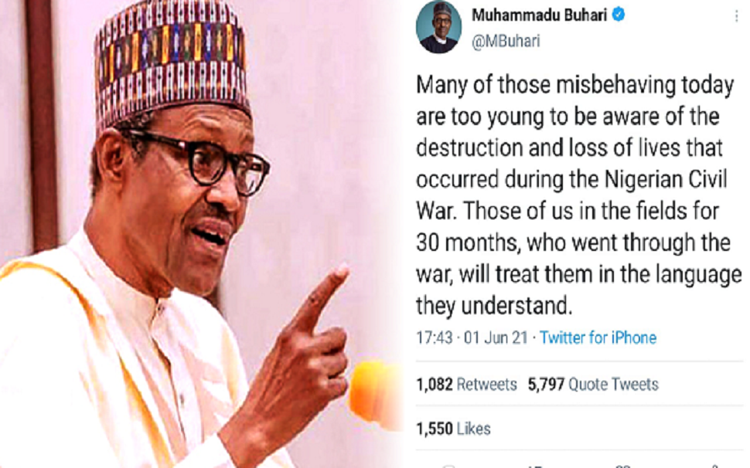The height and width of the screenshot is (468, 750).
Task: Click the blue verified badge beside Muhammadu Buhari
Action: 619,15
